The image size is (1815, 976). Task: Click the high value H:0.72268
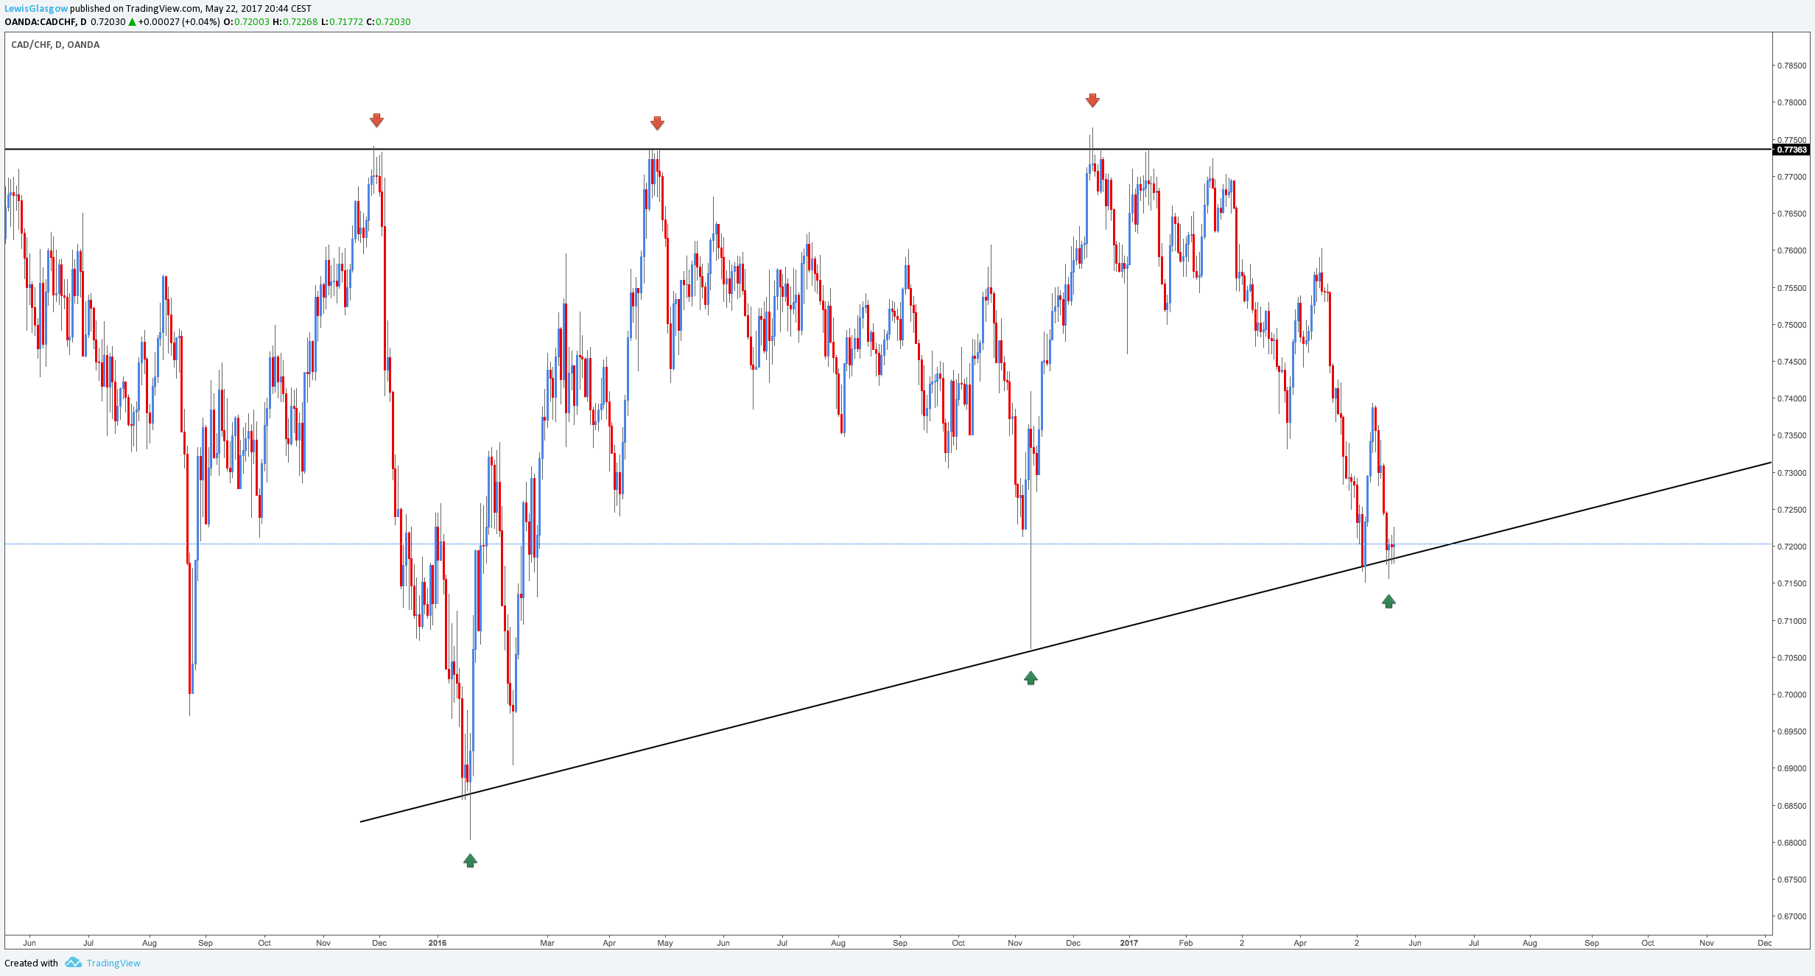(x=295, y=22)
